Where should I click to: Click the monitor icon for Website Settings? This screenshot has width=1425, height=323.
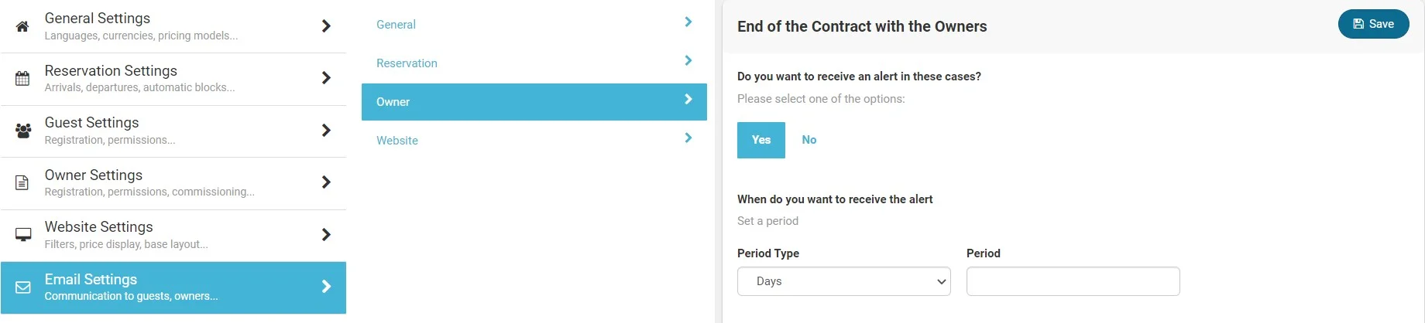[23, 234]
